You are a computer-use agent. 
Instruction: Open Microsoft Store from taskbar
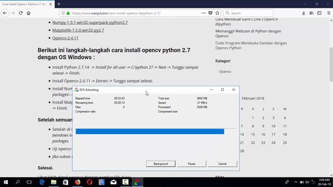click(x=66, y=182)
